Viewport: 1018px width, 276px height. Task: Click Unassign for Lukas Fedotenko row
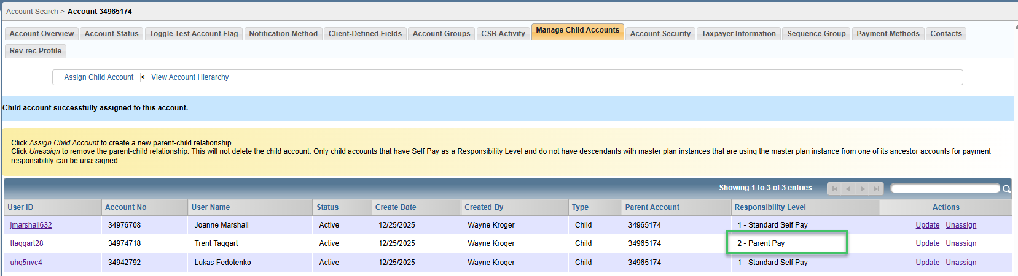tap(961, 263)
